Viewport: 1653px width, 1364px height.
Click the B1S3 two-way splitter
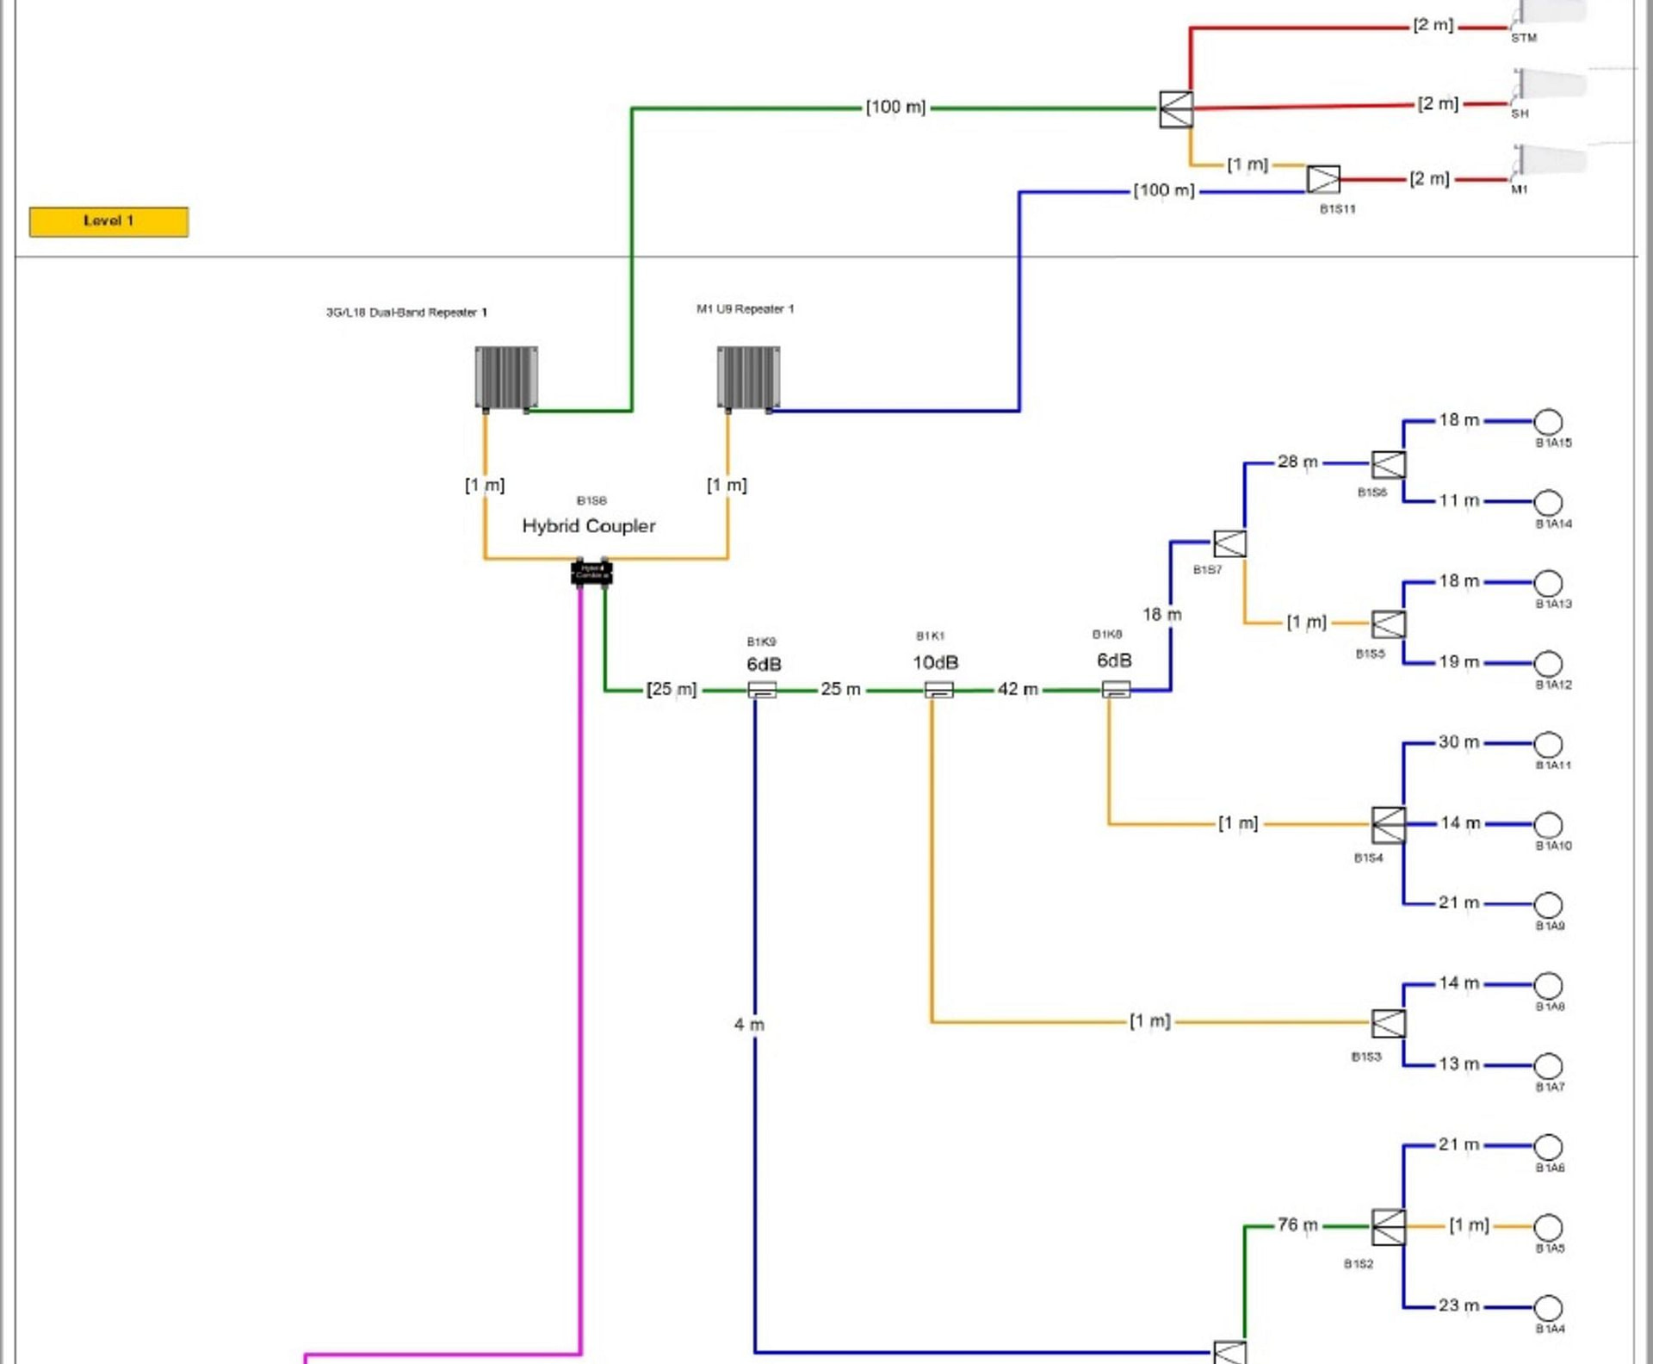pyautogui.click(x=1388, y=1024)
